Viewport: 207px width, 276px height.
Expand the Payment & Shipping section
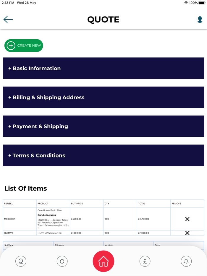coord(103,126)
